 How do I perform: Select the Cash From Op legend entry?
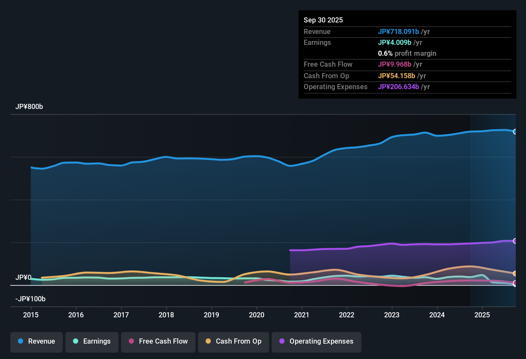[x=233, y=341]
